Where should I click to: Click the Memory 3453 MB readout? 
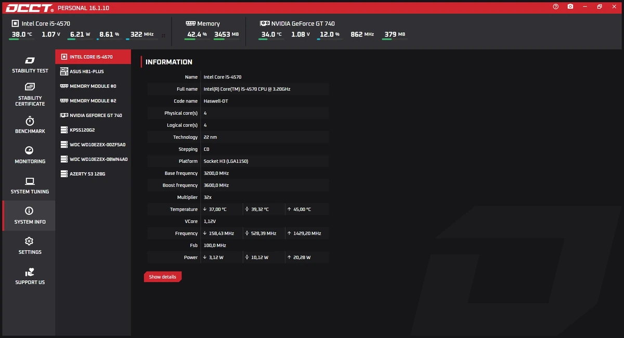tap(226, 34)
